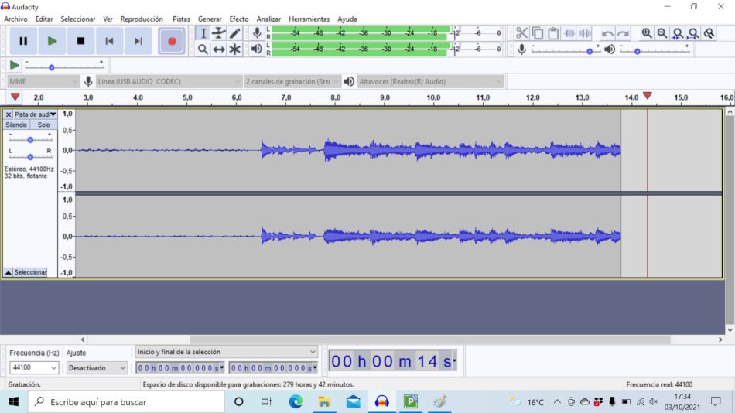Viewport: 735px width, 413px height.
Task: Click the audio position time display
Action: 393,361
